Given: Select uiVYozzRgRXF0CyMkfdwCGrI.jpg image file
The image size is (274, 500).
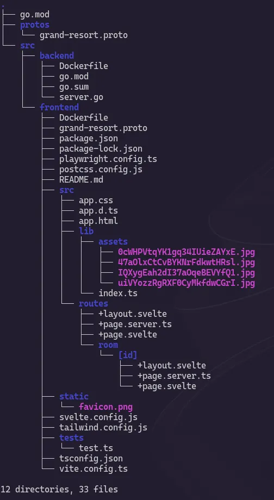Looking at the screenshot, I should pos(186,283).
